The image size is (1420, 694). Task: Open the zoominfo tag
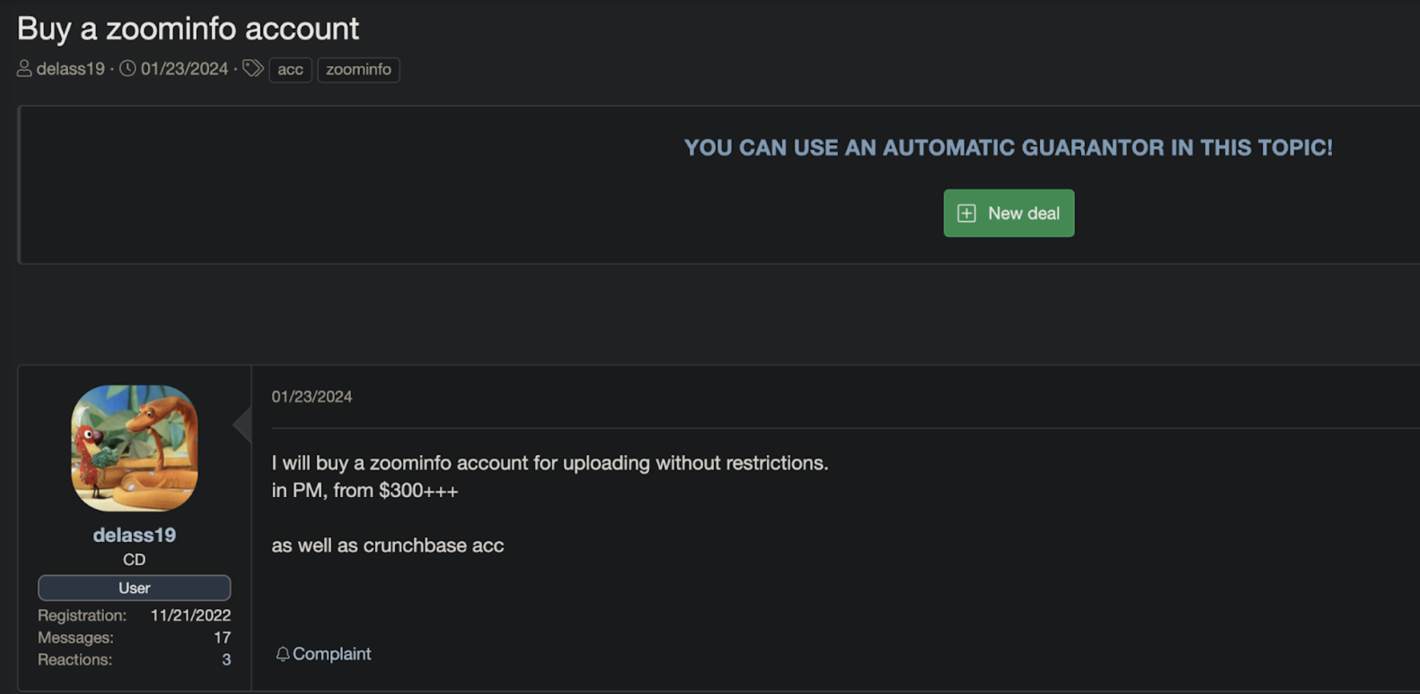[358, 69]
